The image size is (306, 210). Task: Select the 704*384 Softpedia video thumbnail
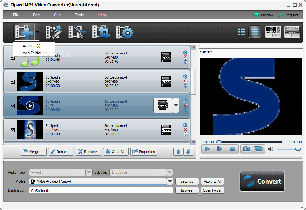(30, 130)
